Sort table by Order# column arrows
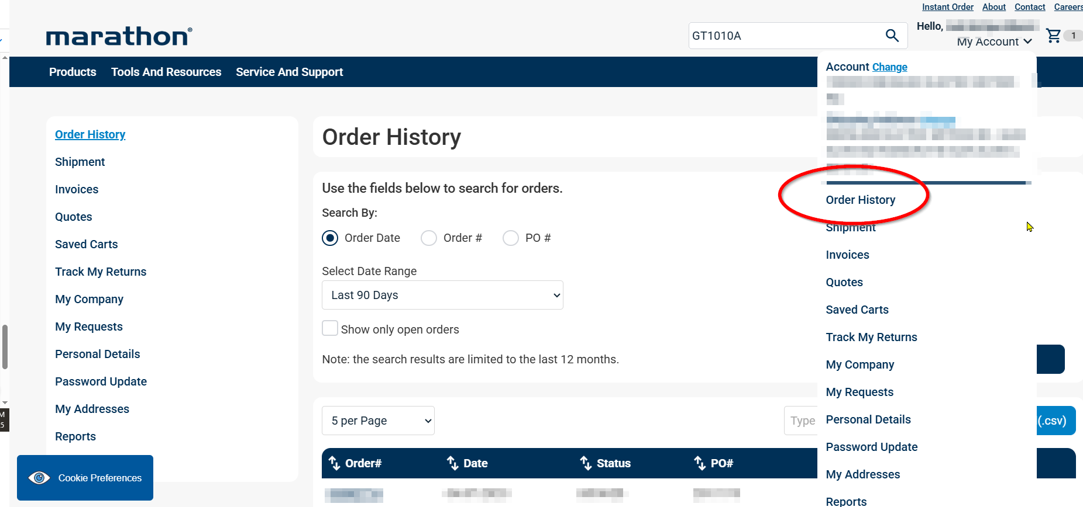 click(x=334, y=463)
